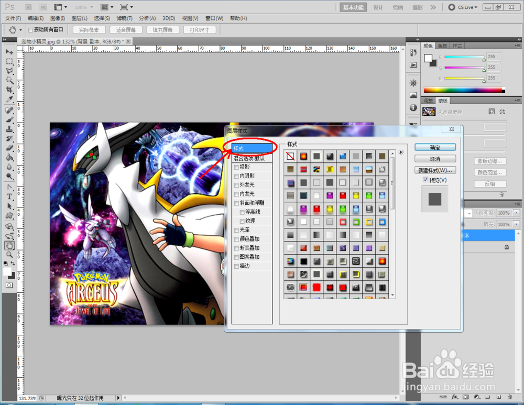
Task: Select the Paint Bucket tool
Action: [9, 157]
